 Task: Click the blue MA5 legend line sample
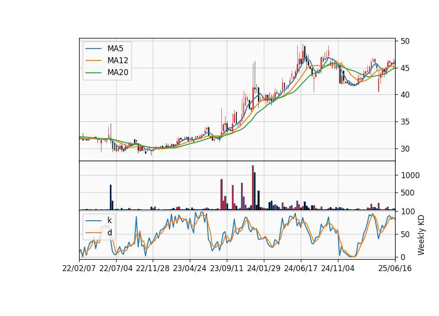coord(93,49)
